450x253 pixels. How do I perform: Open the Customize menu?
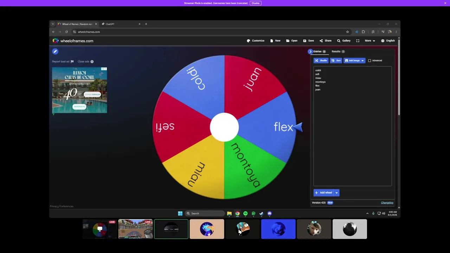point(256,41)
